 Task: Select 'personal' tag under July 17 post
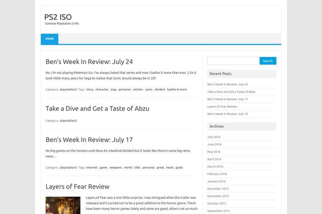pos(148,167)
